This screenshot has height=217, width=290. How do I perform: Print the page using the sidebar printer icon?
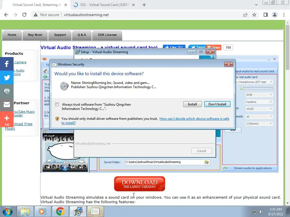click(x=7, y=91)
